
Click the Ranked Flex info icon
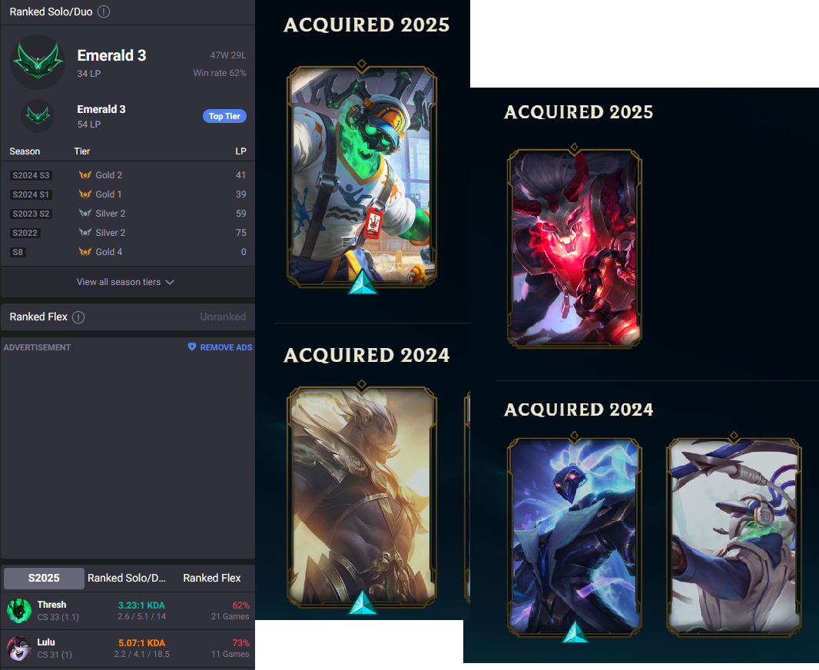(x=78, y=317)
